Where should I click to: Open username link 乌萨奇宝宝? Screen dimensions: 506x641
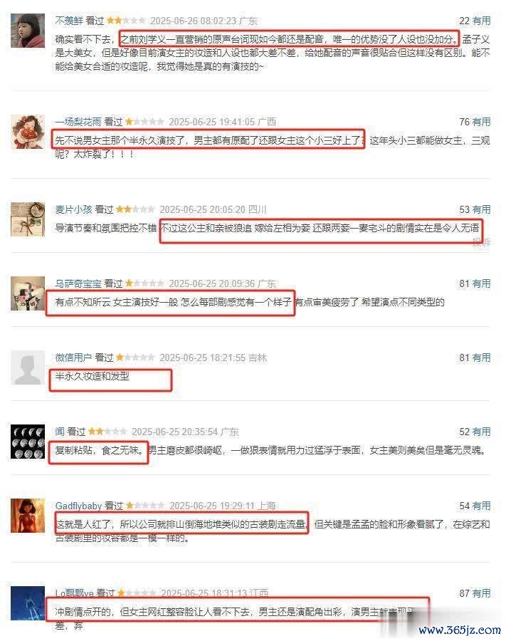pyautogui.click(x=78, y=283)
